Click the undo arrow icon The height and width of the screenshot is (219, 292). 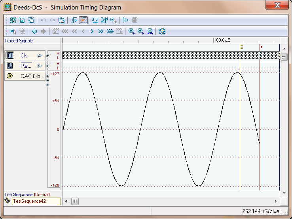click(44, 20)
